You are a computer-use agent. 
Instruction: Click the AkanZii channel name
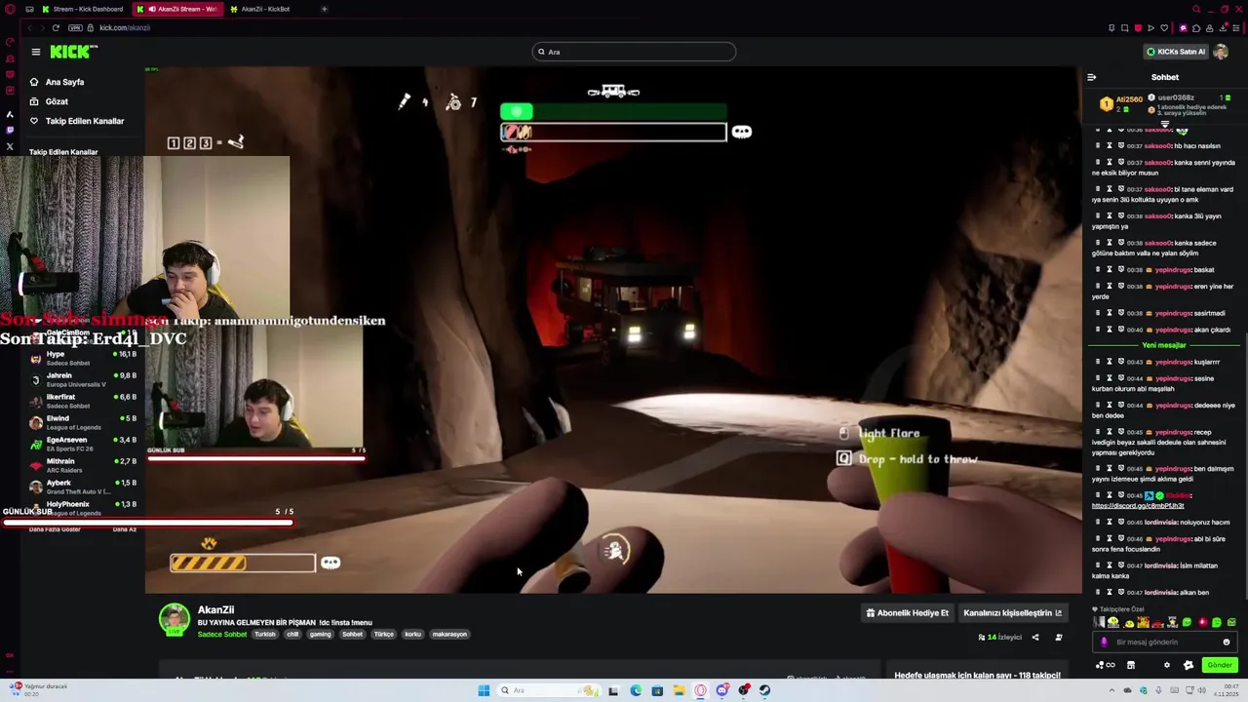(215, 610)
